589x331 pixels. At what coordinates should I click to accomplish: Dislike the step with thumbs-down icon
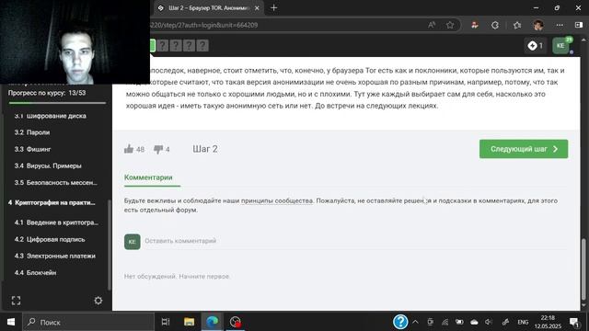(x=158, y=149)
